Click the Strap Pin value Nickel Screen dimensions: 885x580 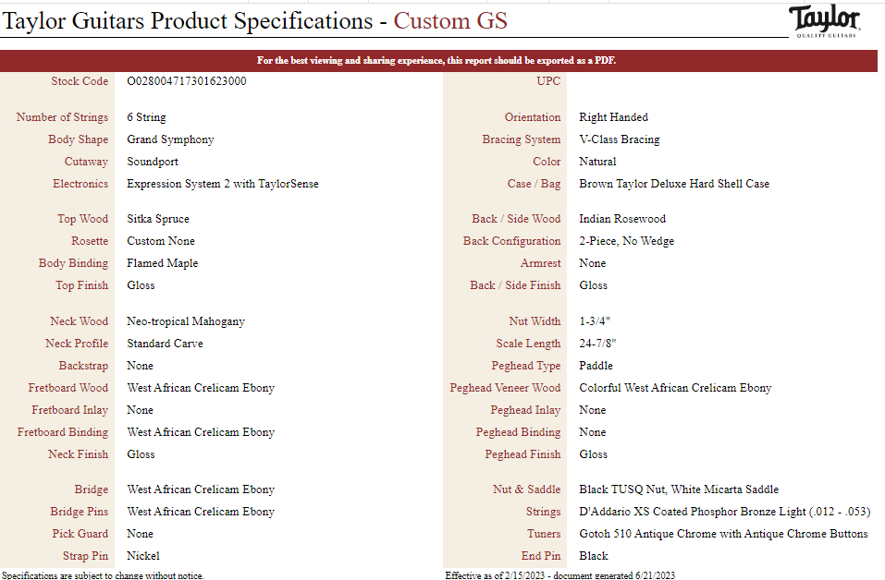(x=142, y=556)
